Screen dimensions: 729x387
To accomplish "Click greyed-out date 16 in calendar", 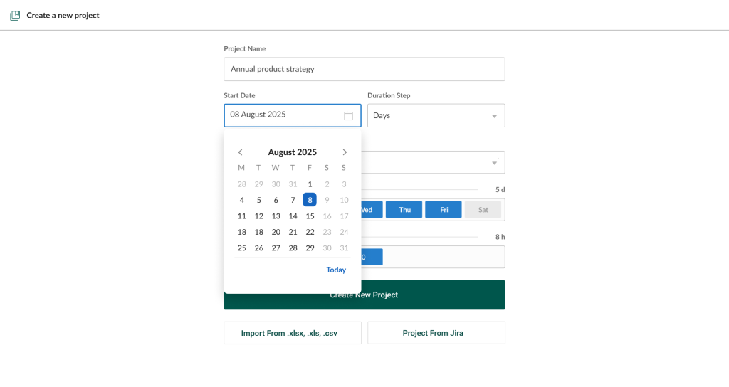I will (327, 216).
